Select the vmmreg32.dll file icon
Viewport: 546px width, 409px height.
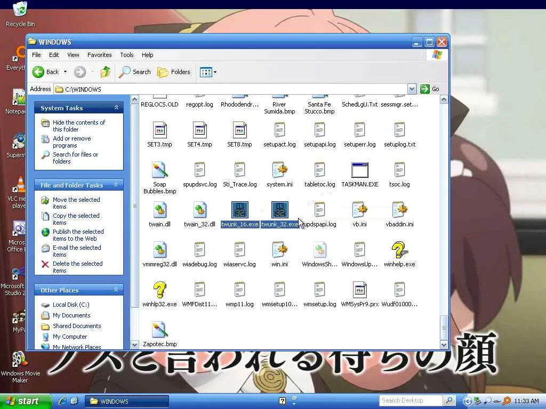159,250
